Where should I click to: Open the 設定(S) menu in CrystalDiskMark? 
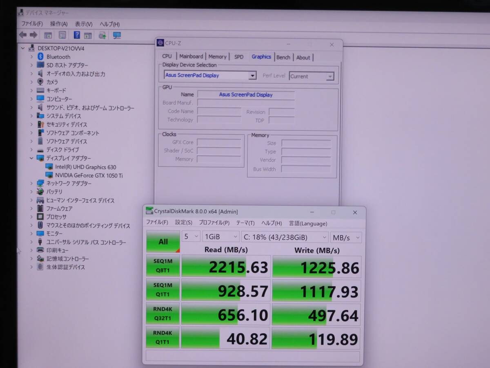(183, 223)
